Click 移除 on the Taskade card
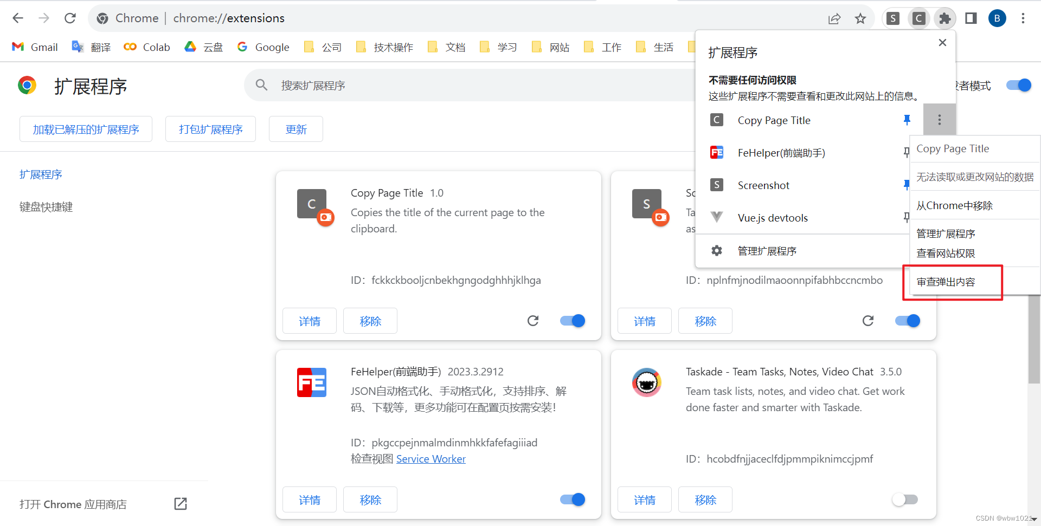1041x526 pixels. pos(705,500)
